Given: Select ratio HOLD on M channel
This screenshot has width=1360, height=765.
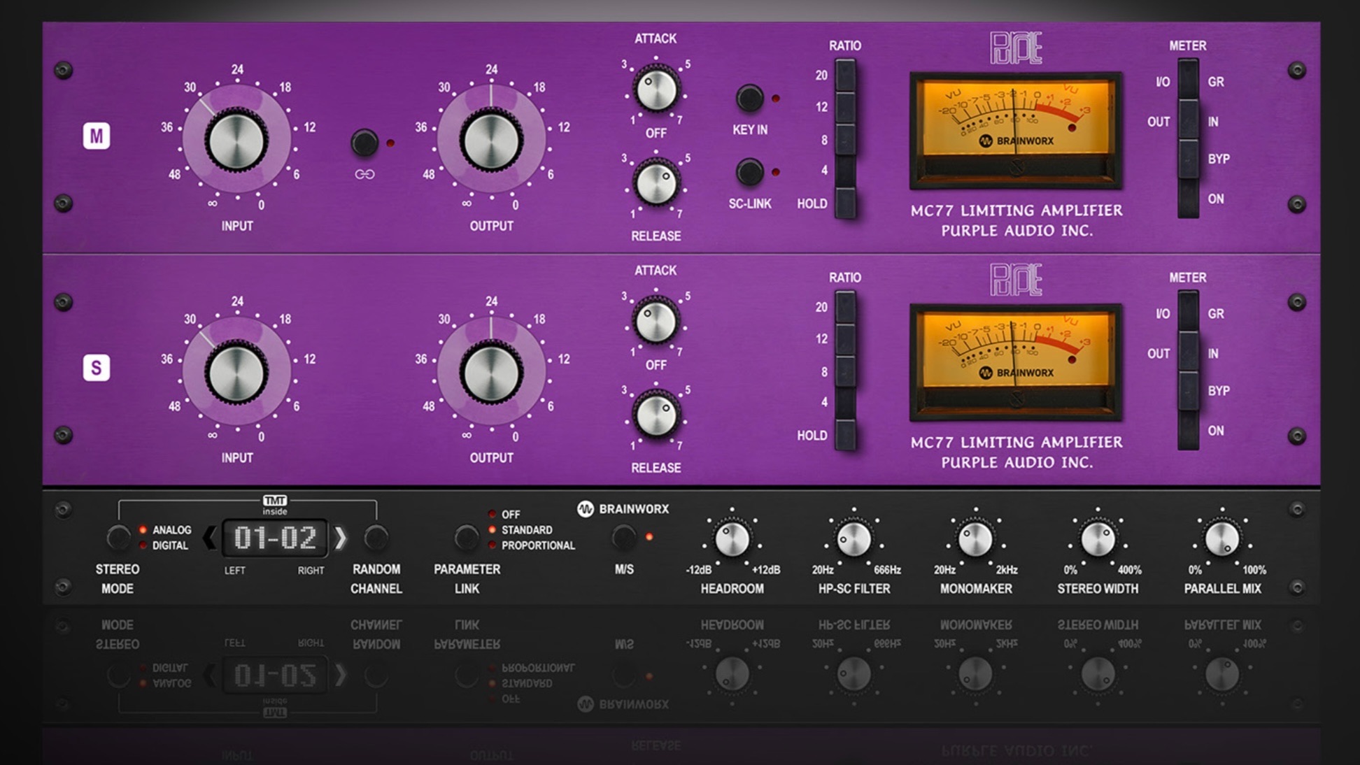Looking at the screenshot, I should pyautogui.click(x=845, y=203).
